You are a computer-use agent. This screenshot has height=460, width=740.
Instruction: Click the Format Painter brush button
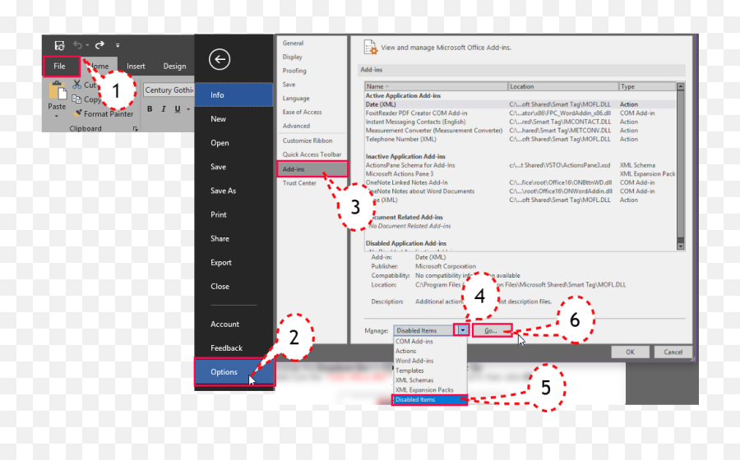[x=104, y=113]
